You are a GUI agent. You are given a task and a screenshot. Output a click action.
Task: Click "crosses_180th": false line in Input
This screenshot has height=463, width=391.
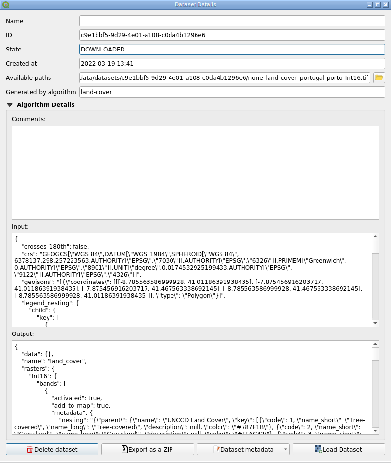tap(55, 247)
